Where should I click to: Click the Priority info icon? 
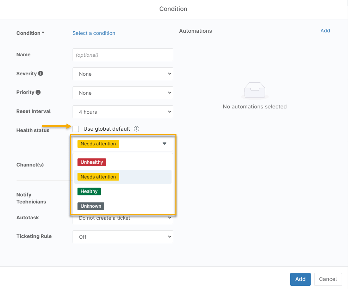pyautogui.click(x=38, y=92)
